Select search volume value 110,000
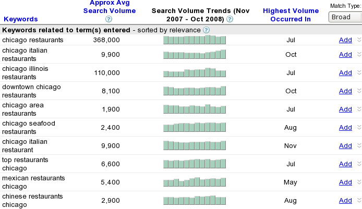 coord(107,73)
